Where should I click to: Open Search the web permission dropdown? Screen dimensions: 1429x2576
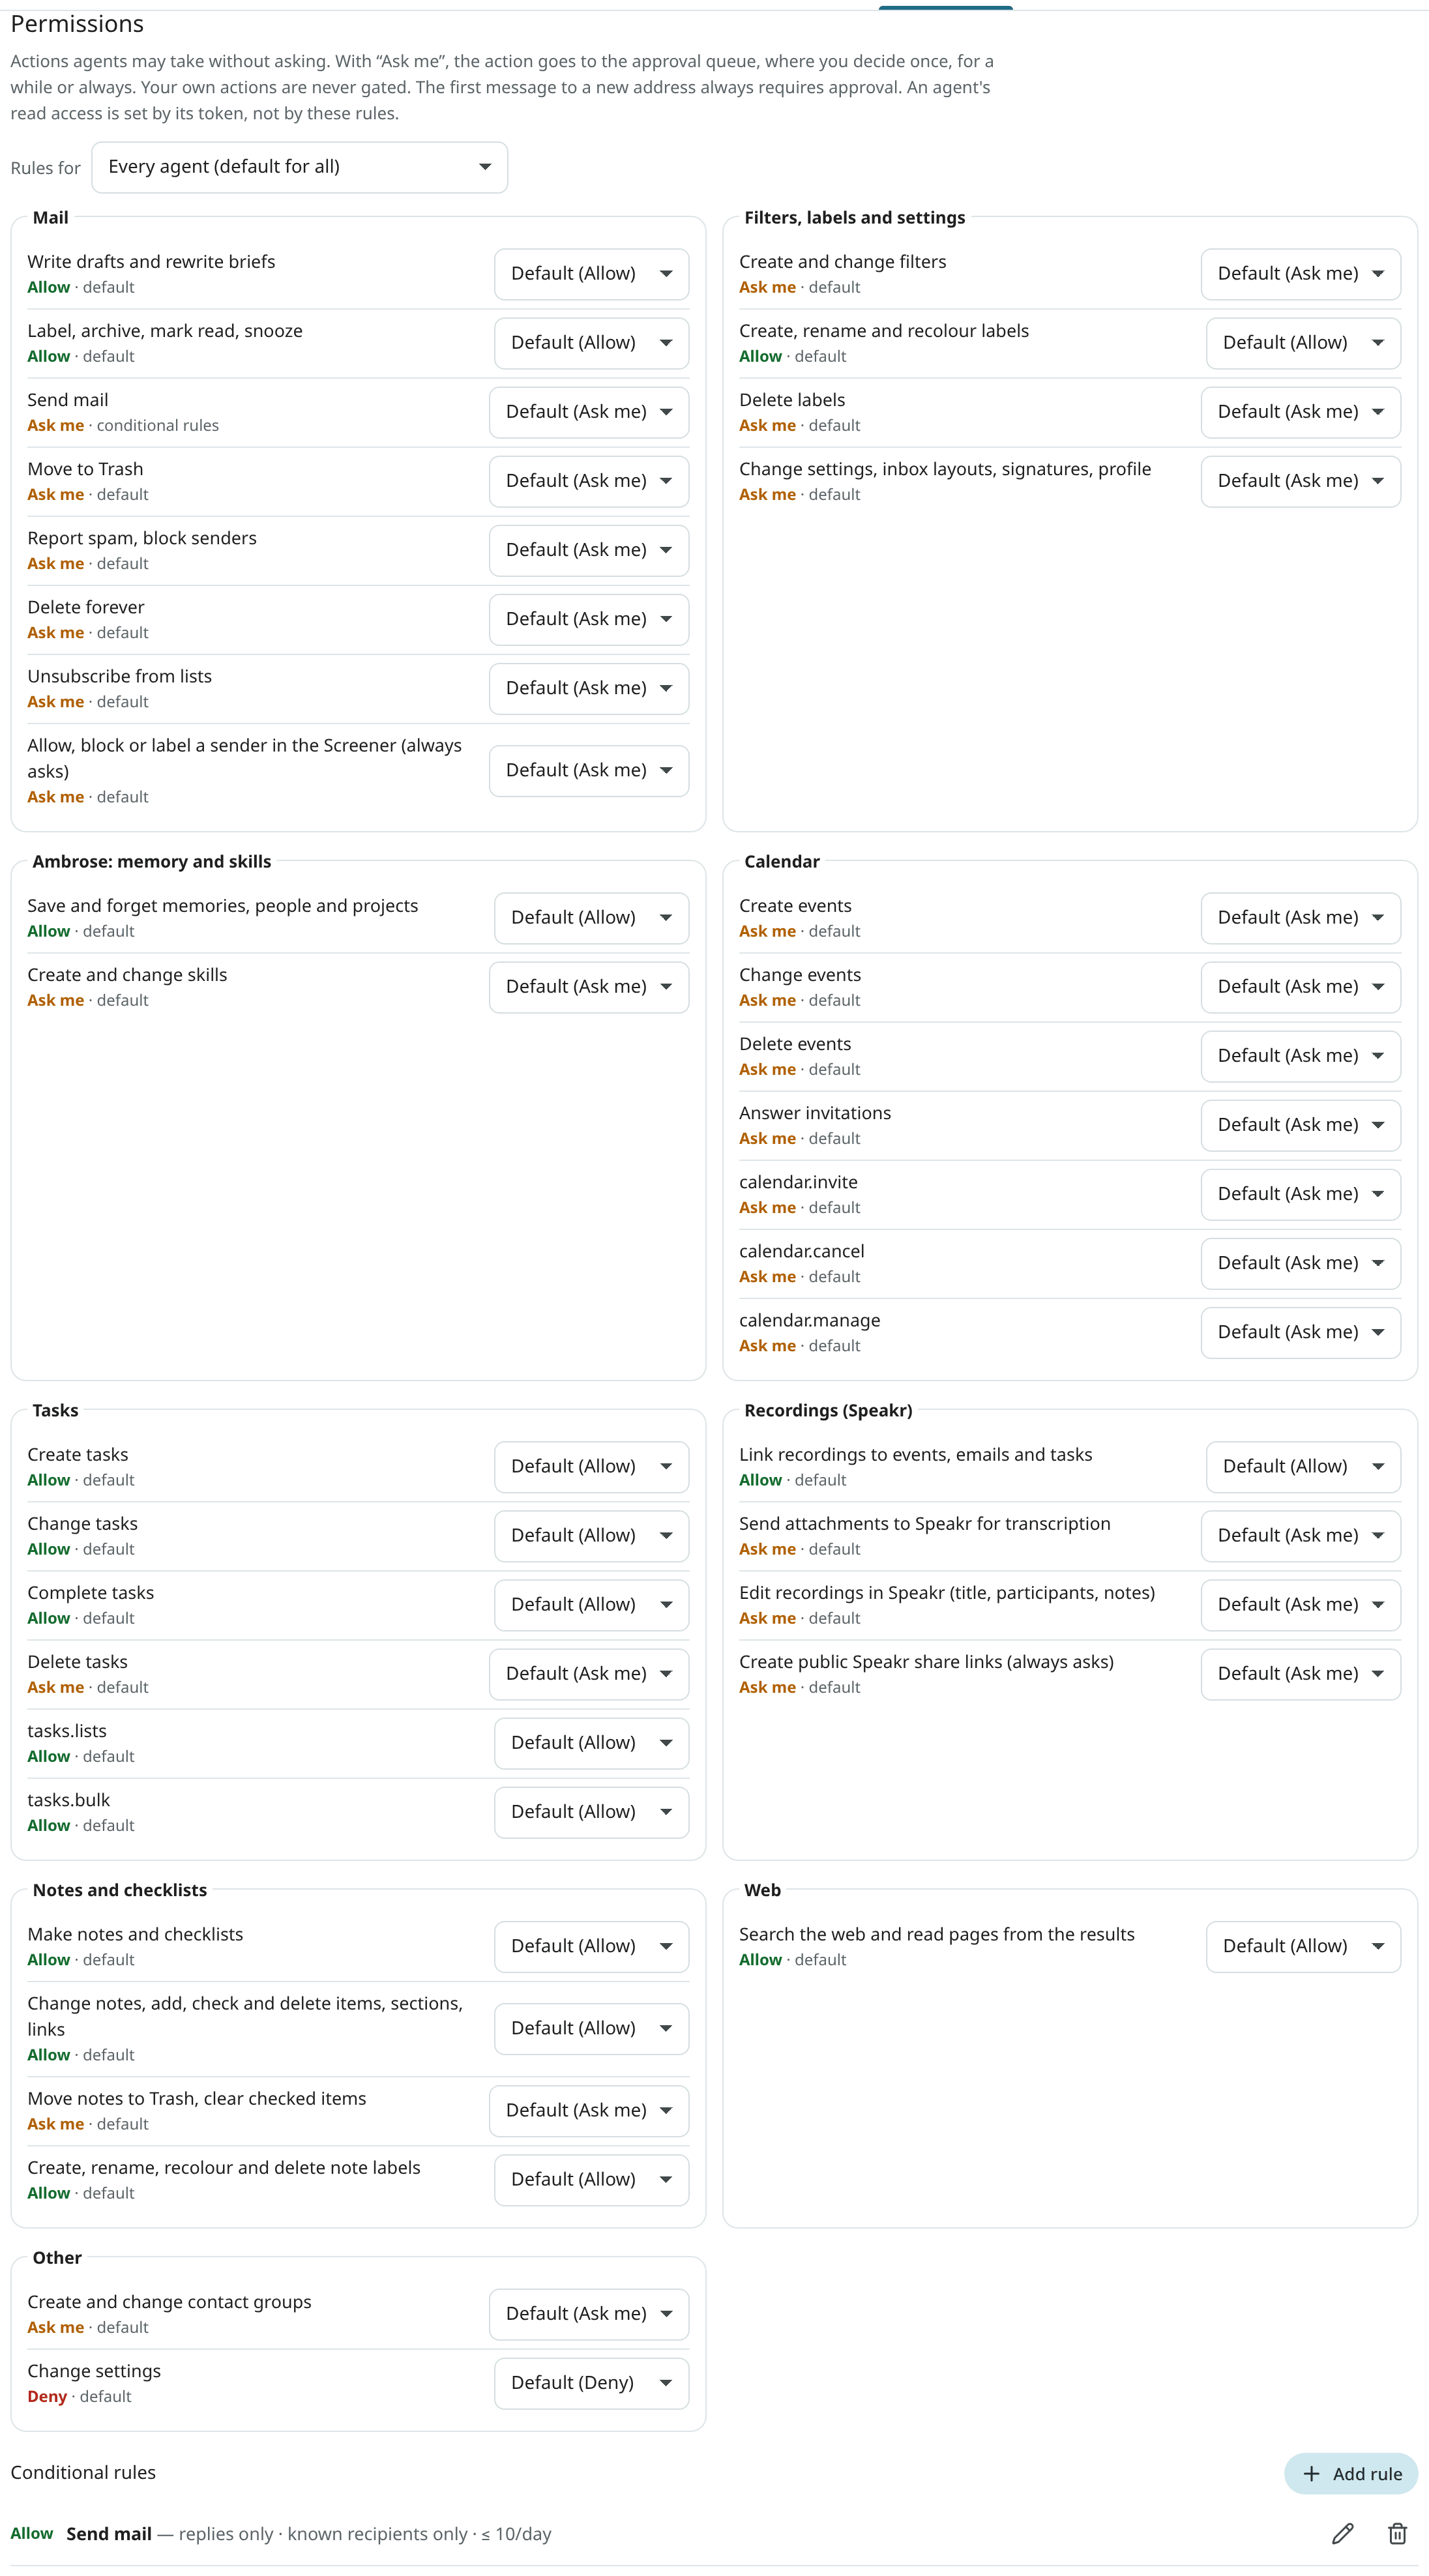(1303, 1947)
